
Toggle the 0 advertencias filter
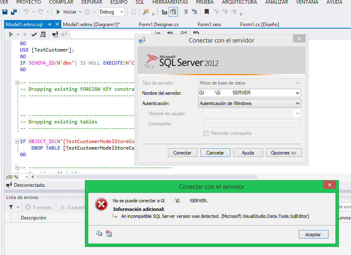point(72,208)
